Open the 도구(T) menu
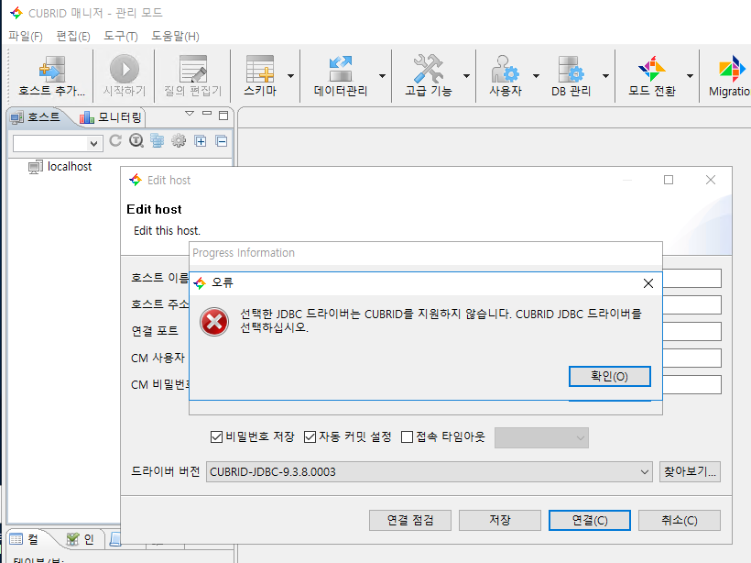 pyautogui.click(x=121, y=36)
